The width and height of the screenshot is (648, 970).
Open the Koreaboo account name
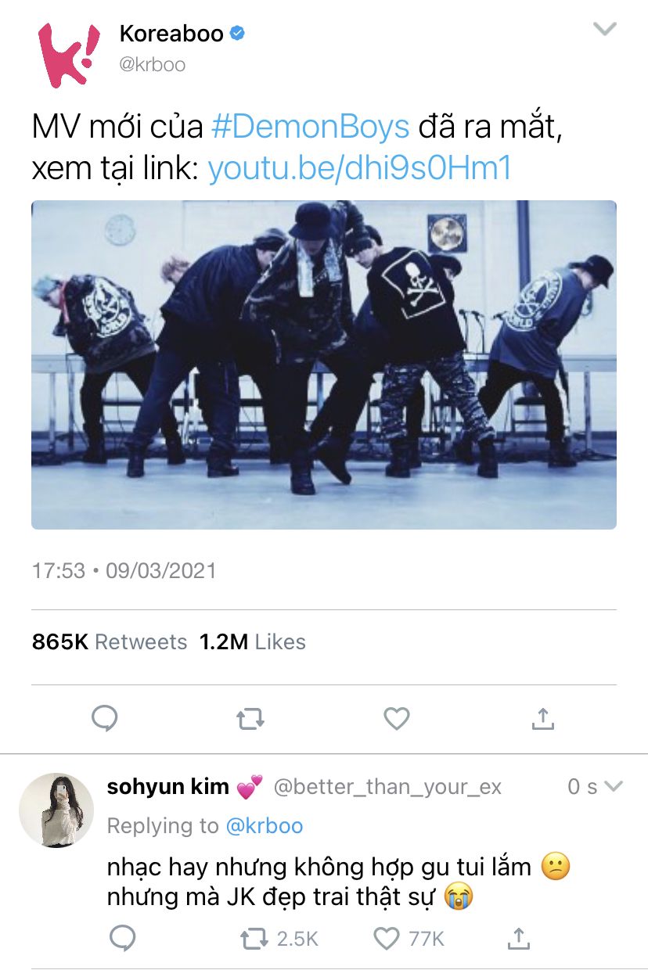coord(171,34)
